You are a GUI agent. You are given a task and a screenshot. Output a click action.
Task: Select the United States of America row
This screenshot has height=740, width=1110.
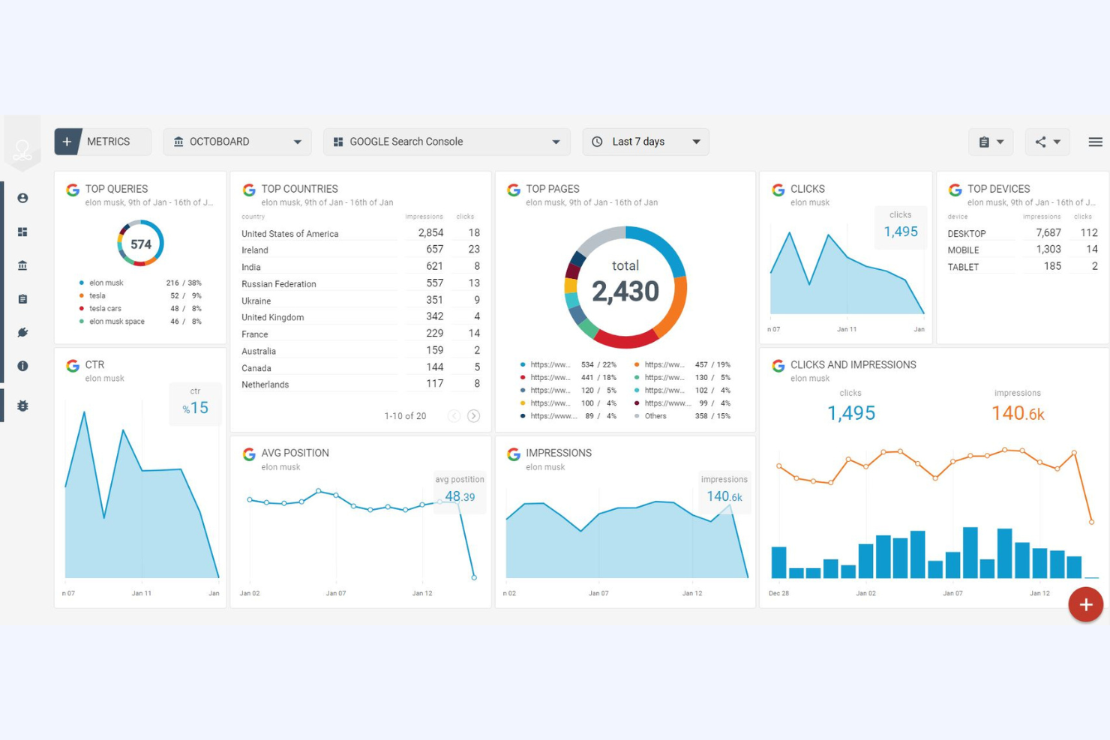click(x=361, y=233)
